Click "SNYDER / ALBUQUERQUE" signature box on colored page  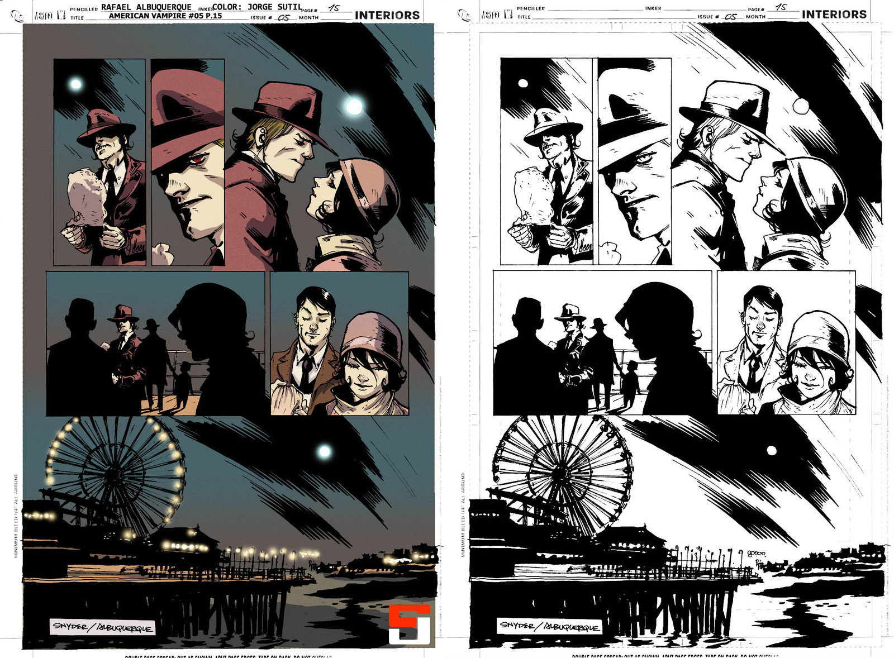[103, 627]
